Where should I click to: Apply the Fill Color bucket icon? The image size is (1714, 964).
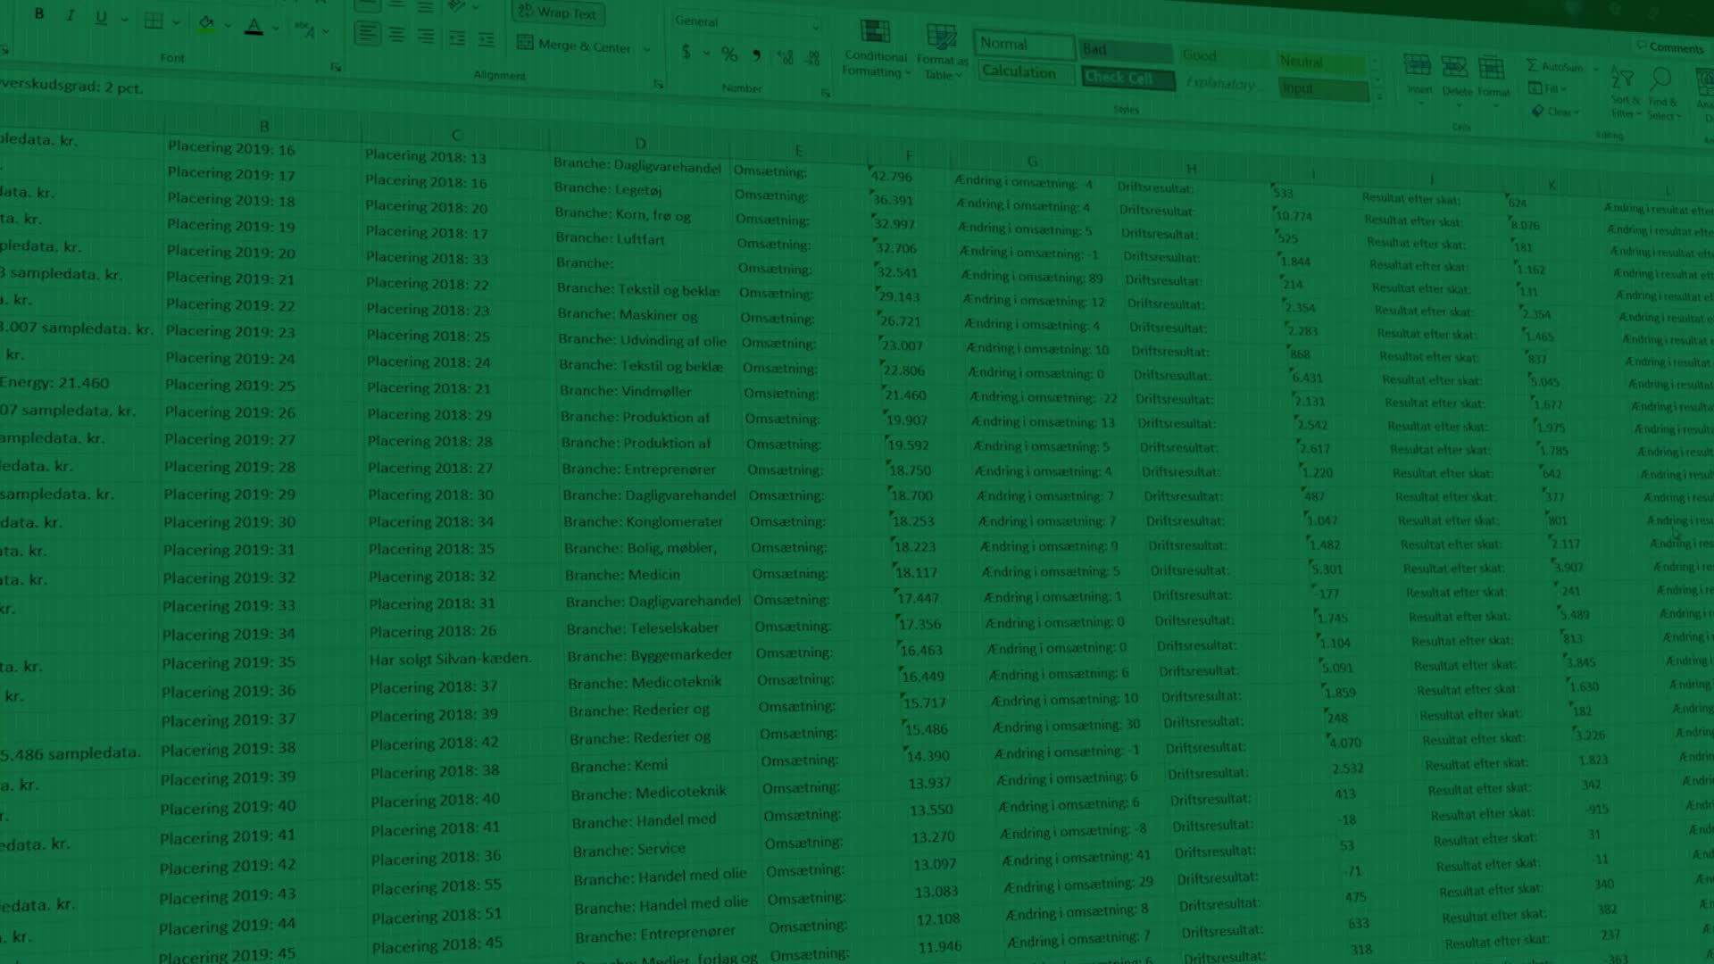pos(206,23)
